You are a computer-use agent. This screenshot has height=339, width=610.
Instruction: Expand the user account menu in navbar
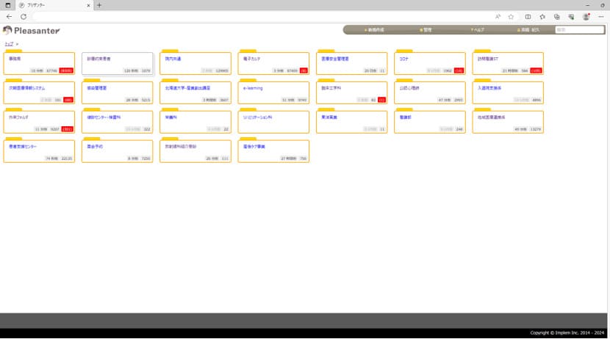click(528, 30)
